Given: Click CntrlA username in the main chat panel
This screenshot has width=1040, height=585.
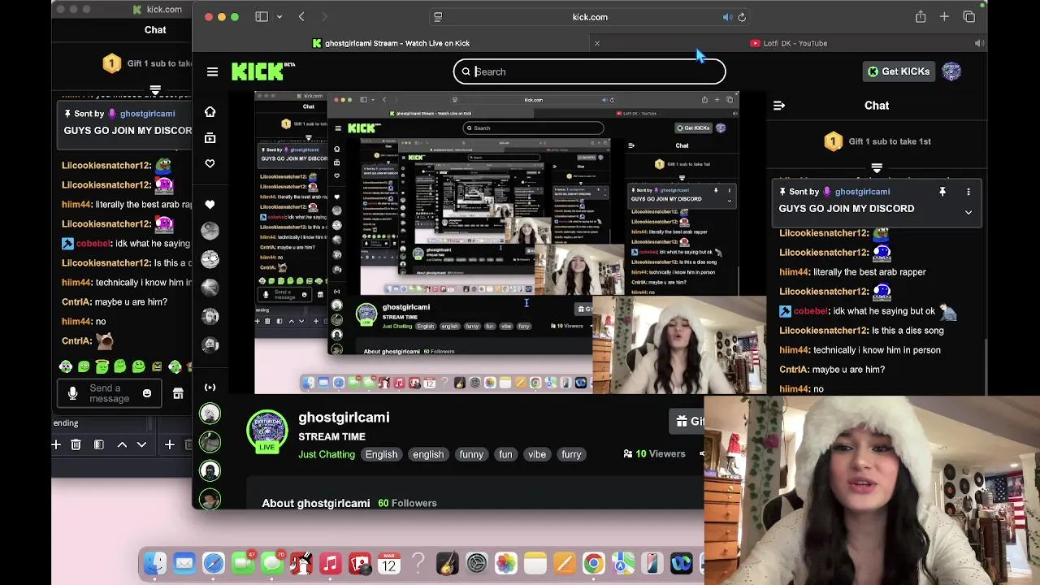Looking at the screenshot, I should [793, 370].
